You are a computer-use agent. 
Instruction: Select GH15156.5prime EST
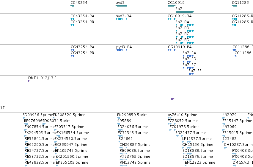(x=198, y=145)
